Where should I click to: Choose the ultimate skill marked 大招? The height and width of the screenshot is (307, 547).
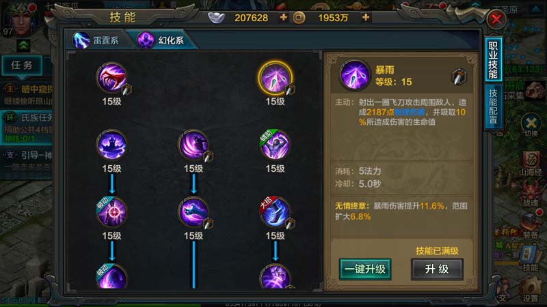point(276,212)
